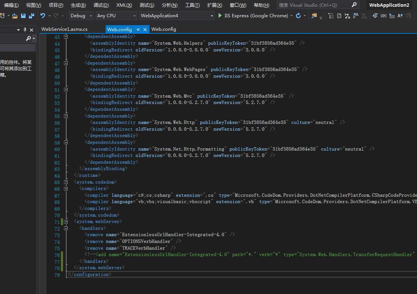Viewport: 417px width, 294px height.
Task: Collapse the dependentAssembly block at line 51
Action: pos(66,90)
